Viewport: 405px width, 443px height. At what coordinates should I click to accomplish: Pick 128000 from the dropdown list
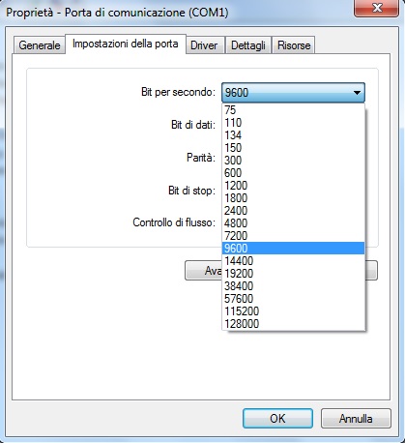click(294, 324)
